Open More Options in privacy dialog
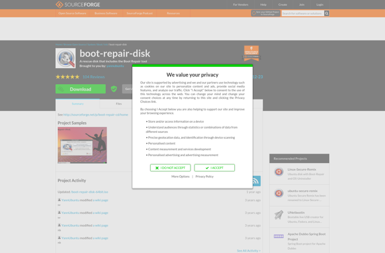This screenshot has width=385, height=253. click(180, 177)
